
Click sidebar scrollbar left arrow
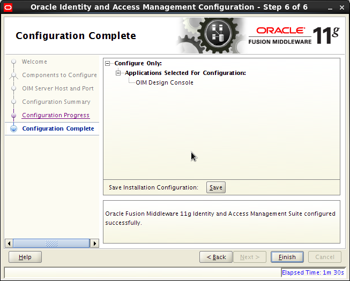tap(9, 244)
